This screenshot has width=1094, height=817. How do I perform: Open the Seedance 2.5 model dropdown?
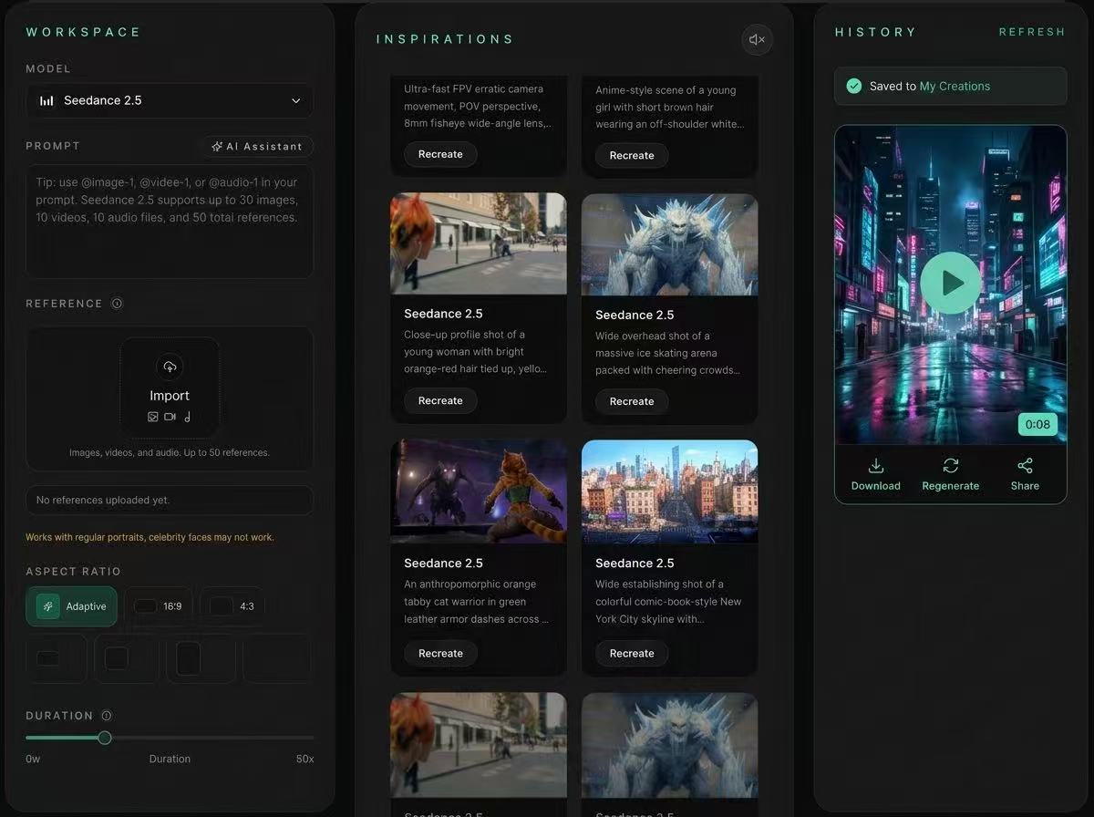(x=170, y=100)
